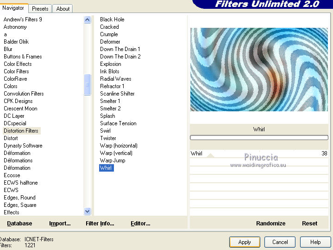The height and width of the screenshot is (250, 333).
Task: Select Convolution Filters category
Action: (x=24, y=94)
